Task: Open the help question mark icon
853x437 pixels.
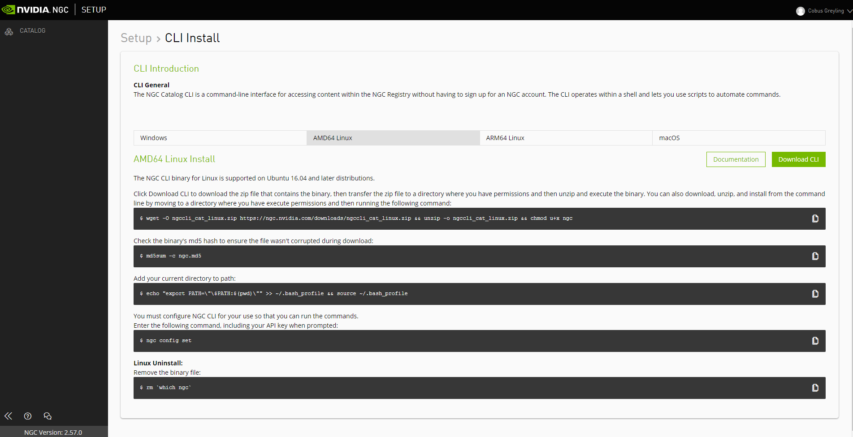Action: pos(28,416)
